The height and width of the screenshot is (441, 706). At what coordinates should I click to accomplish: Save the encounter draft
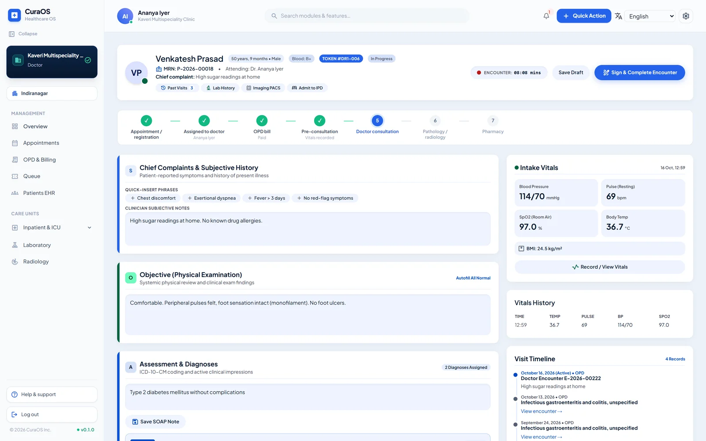[571, 73]
